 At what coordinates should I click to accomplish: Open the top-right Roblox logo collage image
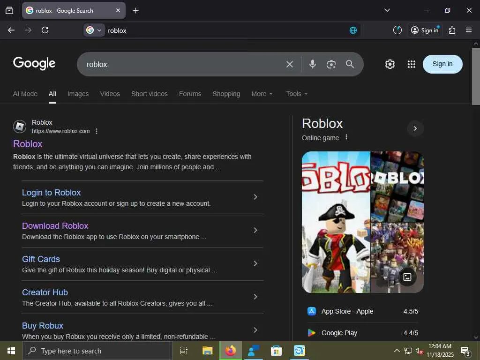397,187
